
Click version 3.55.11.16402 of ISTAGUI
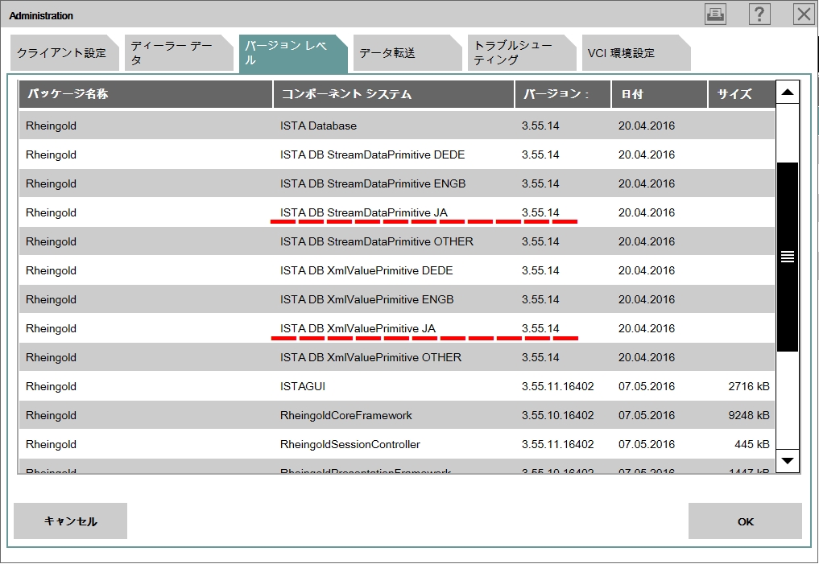[x=557, y=386]
